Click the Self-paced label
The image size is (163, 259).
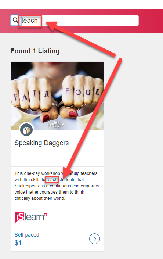point(27,235)
